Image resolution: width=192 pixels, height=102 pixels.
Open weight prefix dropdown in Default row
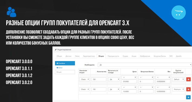pyautogui.click(x=163, y=77)
